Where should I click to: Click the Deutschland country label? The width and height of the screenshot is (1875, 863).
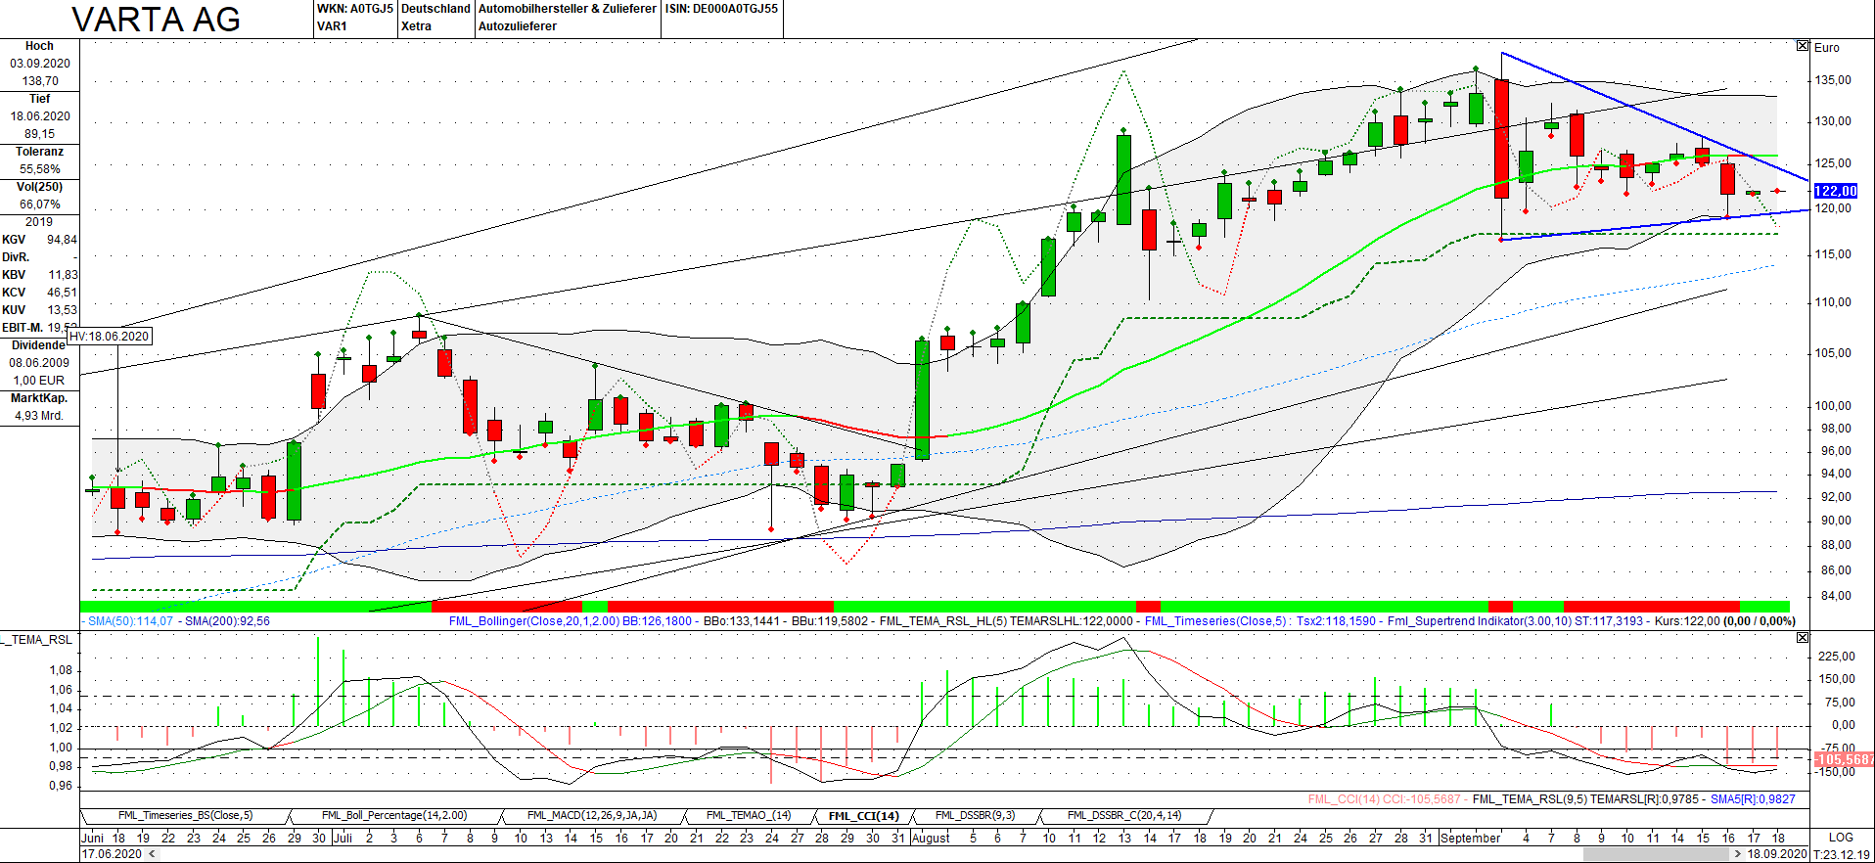click(435, 9)
